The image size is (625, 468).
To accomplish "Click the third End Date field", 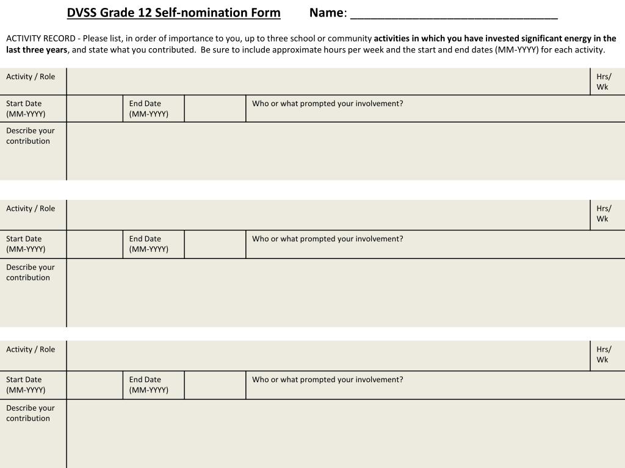I will click(x=215, y=385).
